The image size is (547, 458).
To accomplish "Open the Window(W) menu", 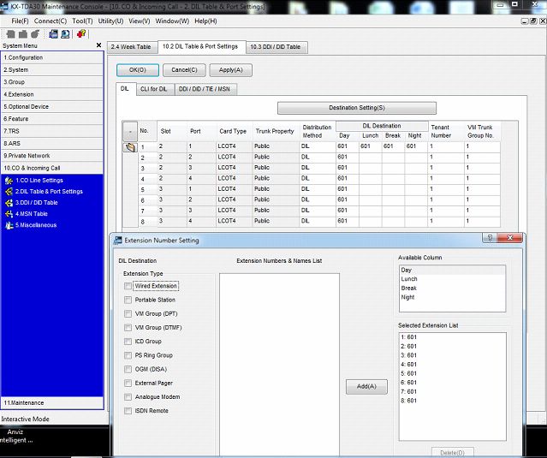I will pos(172,21).
